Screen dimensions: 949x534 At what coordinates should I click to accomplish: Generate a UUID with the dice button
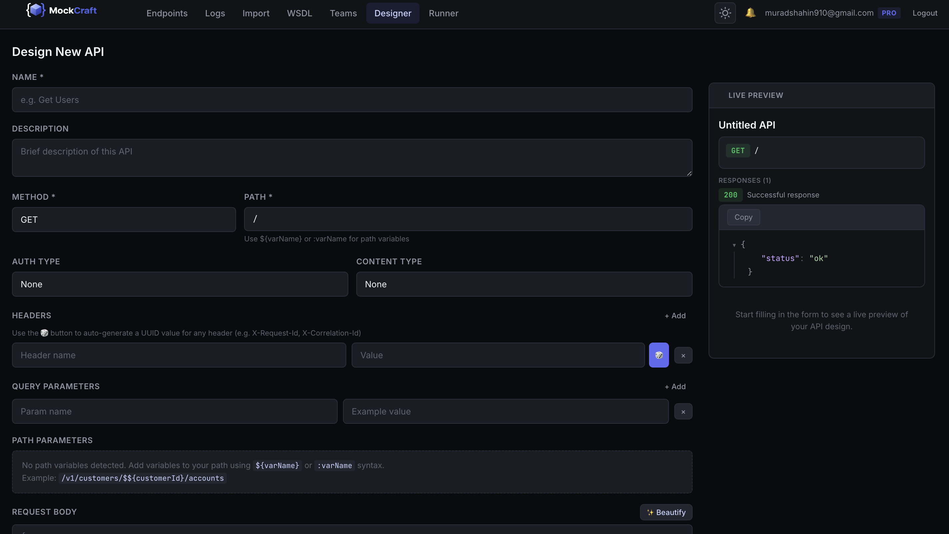[x=658, y=355]
